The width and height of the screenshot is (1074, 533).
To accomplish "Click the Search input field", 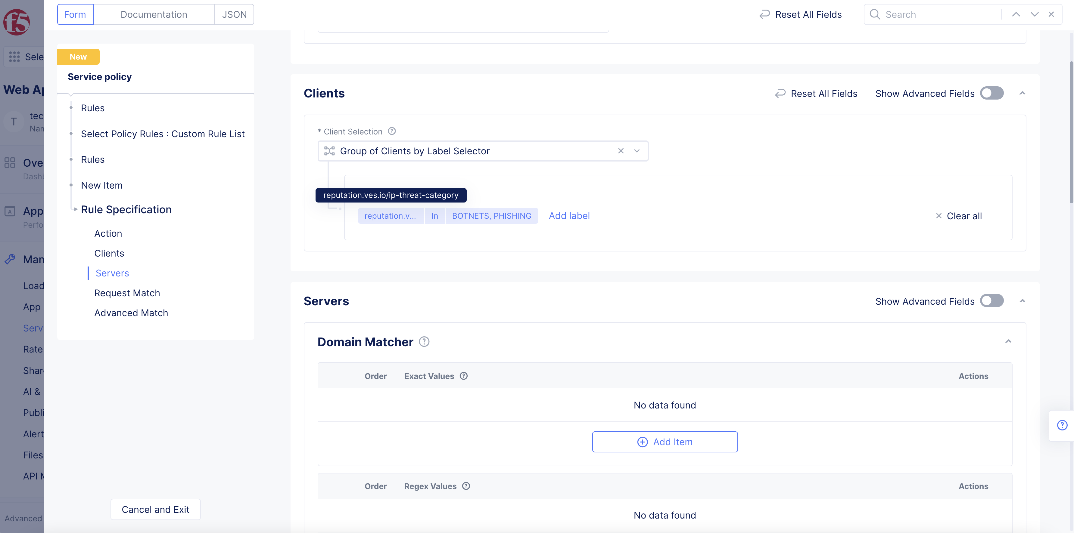I will coord(938,14).
